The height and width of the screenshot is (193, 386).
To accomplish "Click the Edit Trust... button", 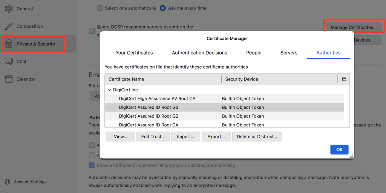I will coord(153,137).
